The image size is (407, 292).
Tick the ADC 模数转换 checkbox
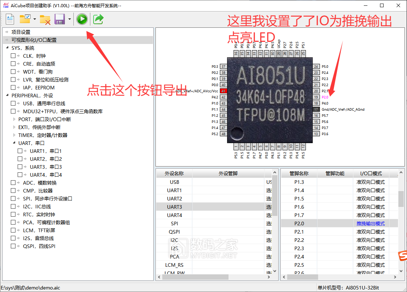[x=13, y=183]
